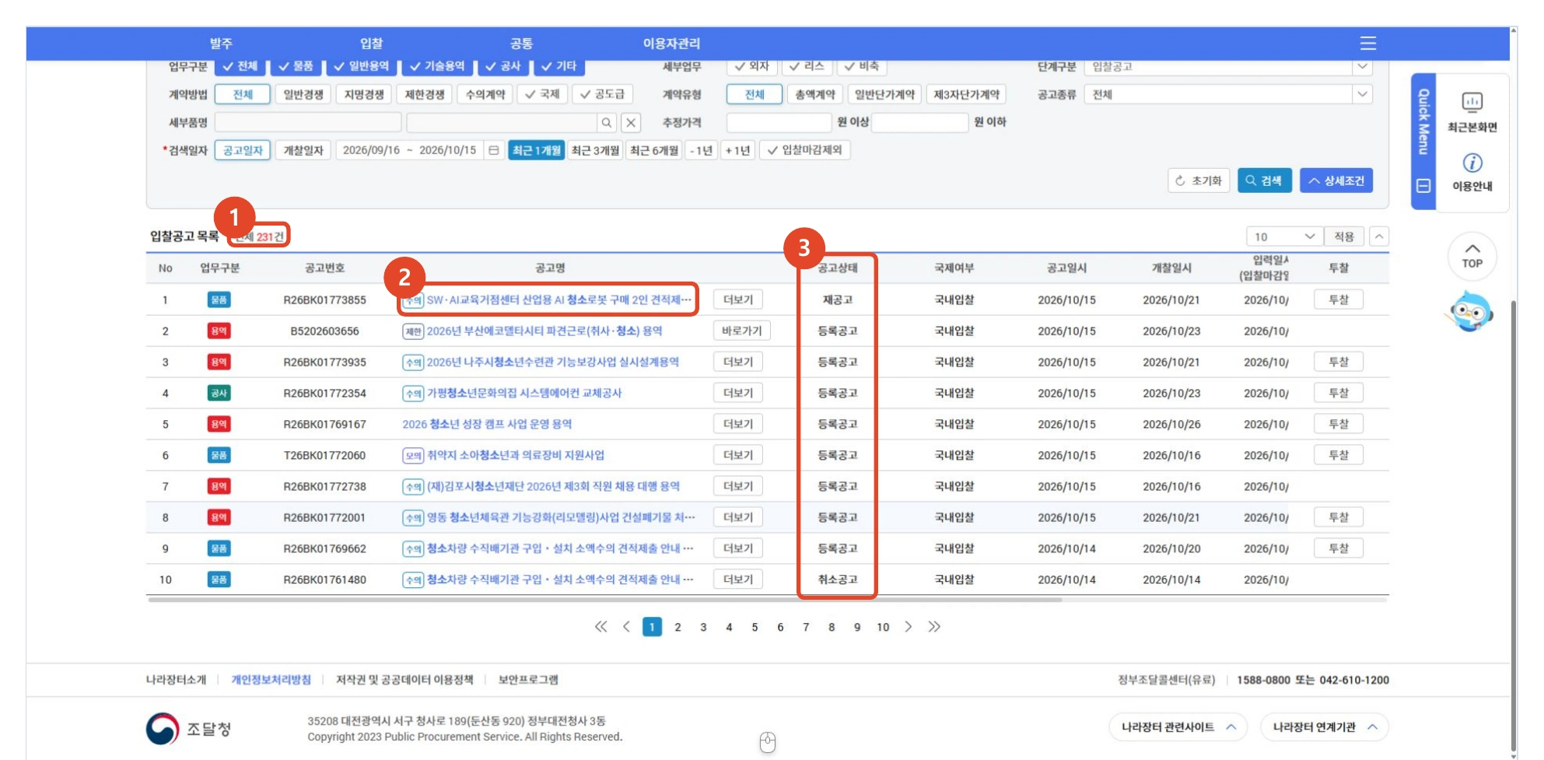Jump to TOP of page
Screen dimensions: 1544x760
(x=1472, y=256)
